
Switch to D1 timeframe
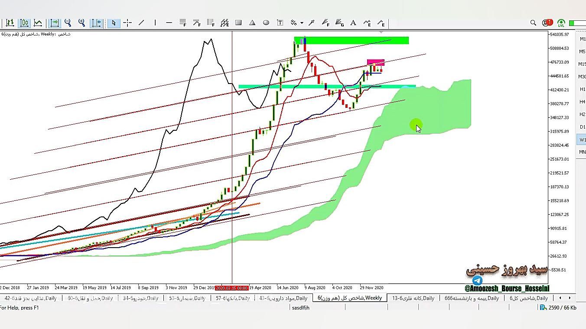582,127
